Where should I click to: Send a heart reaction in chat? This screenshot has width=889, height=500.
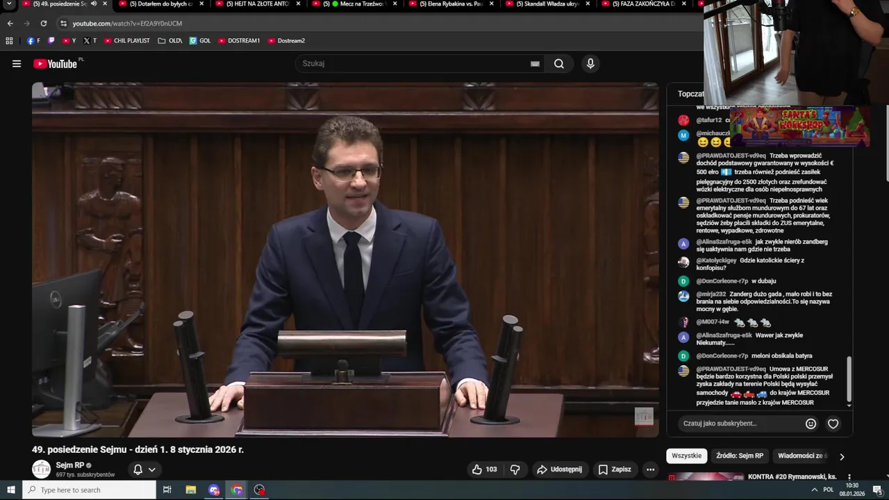point(833,424)
